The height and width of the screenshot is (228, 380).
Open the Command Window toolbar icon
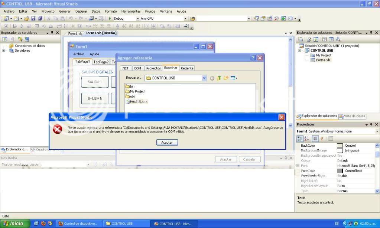tap(290, 19)
